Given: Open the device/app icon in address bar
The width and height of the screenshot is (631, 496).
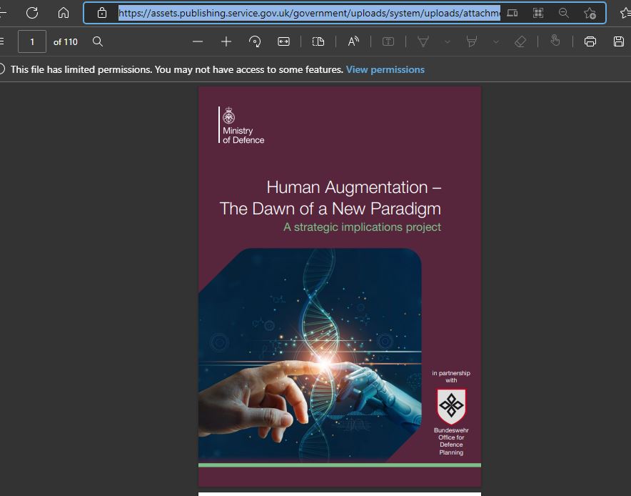Looking at the screenshot, I should (513, 13).
